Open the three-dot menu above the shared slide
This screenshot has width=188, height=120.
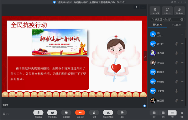143,7
